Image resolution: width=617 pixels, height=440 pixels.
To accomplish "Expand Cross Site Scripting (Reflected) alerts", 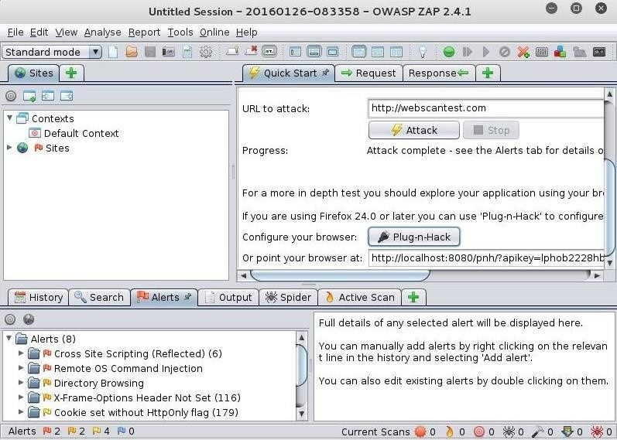I will click(x=21, y=353).
